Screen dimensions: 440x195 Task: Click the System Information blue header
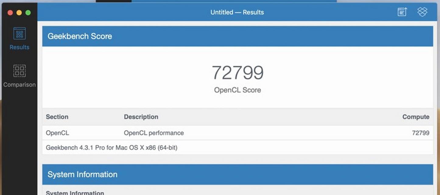click(x=238, y=175)
